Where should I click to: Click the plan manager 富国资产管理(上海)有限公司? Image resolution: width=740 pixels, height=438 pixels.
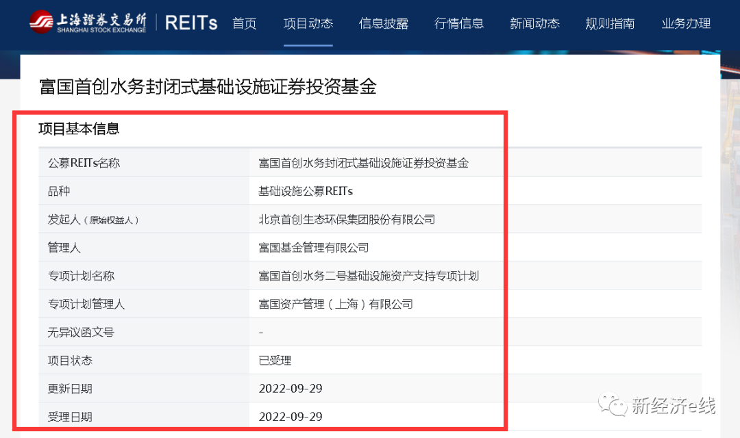click(336, 304)
